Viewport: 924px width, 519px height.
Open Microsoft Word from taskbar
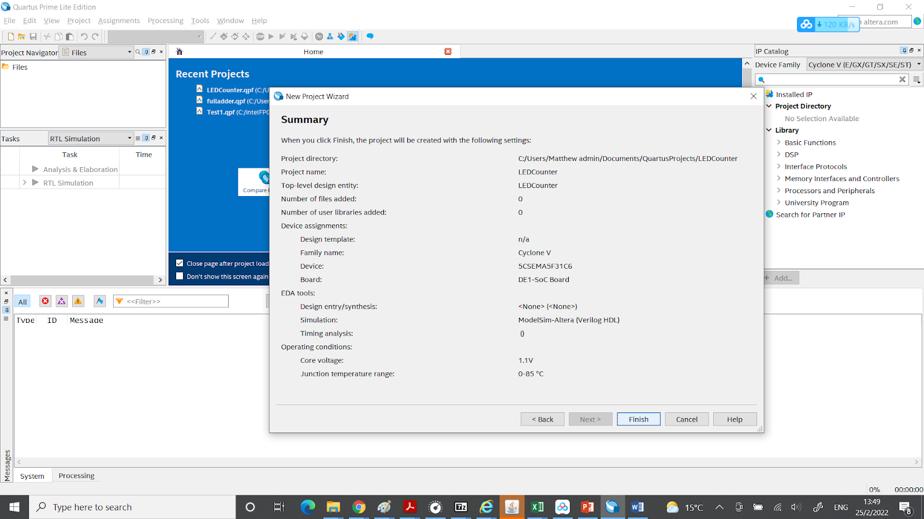pyautogui.click(x=637, y=507)
